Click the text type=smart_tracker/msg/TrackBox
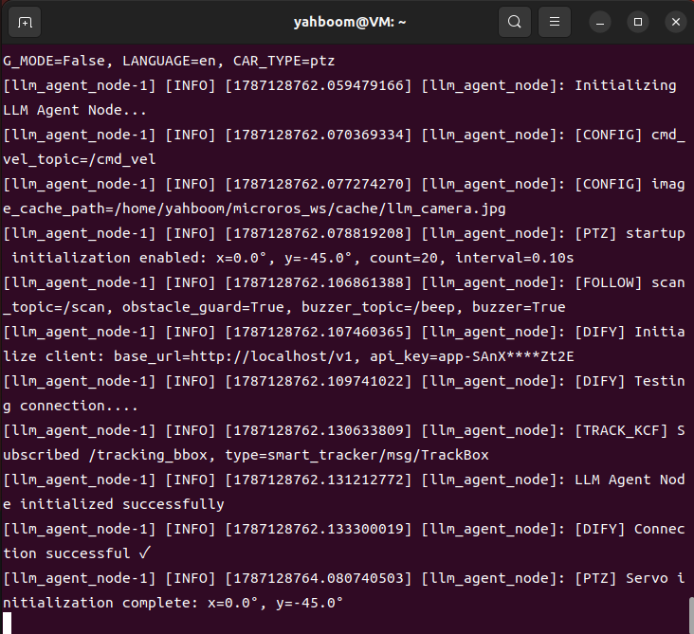The image size is (694, 634). click(356, 455)
